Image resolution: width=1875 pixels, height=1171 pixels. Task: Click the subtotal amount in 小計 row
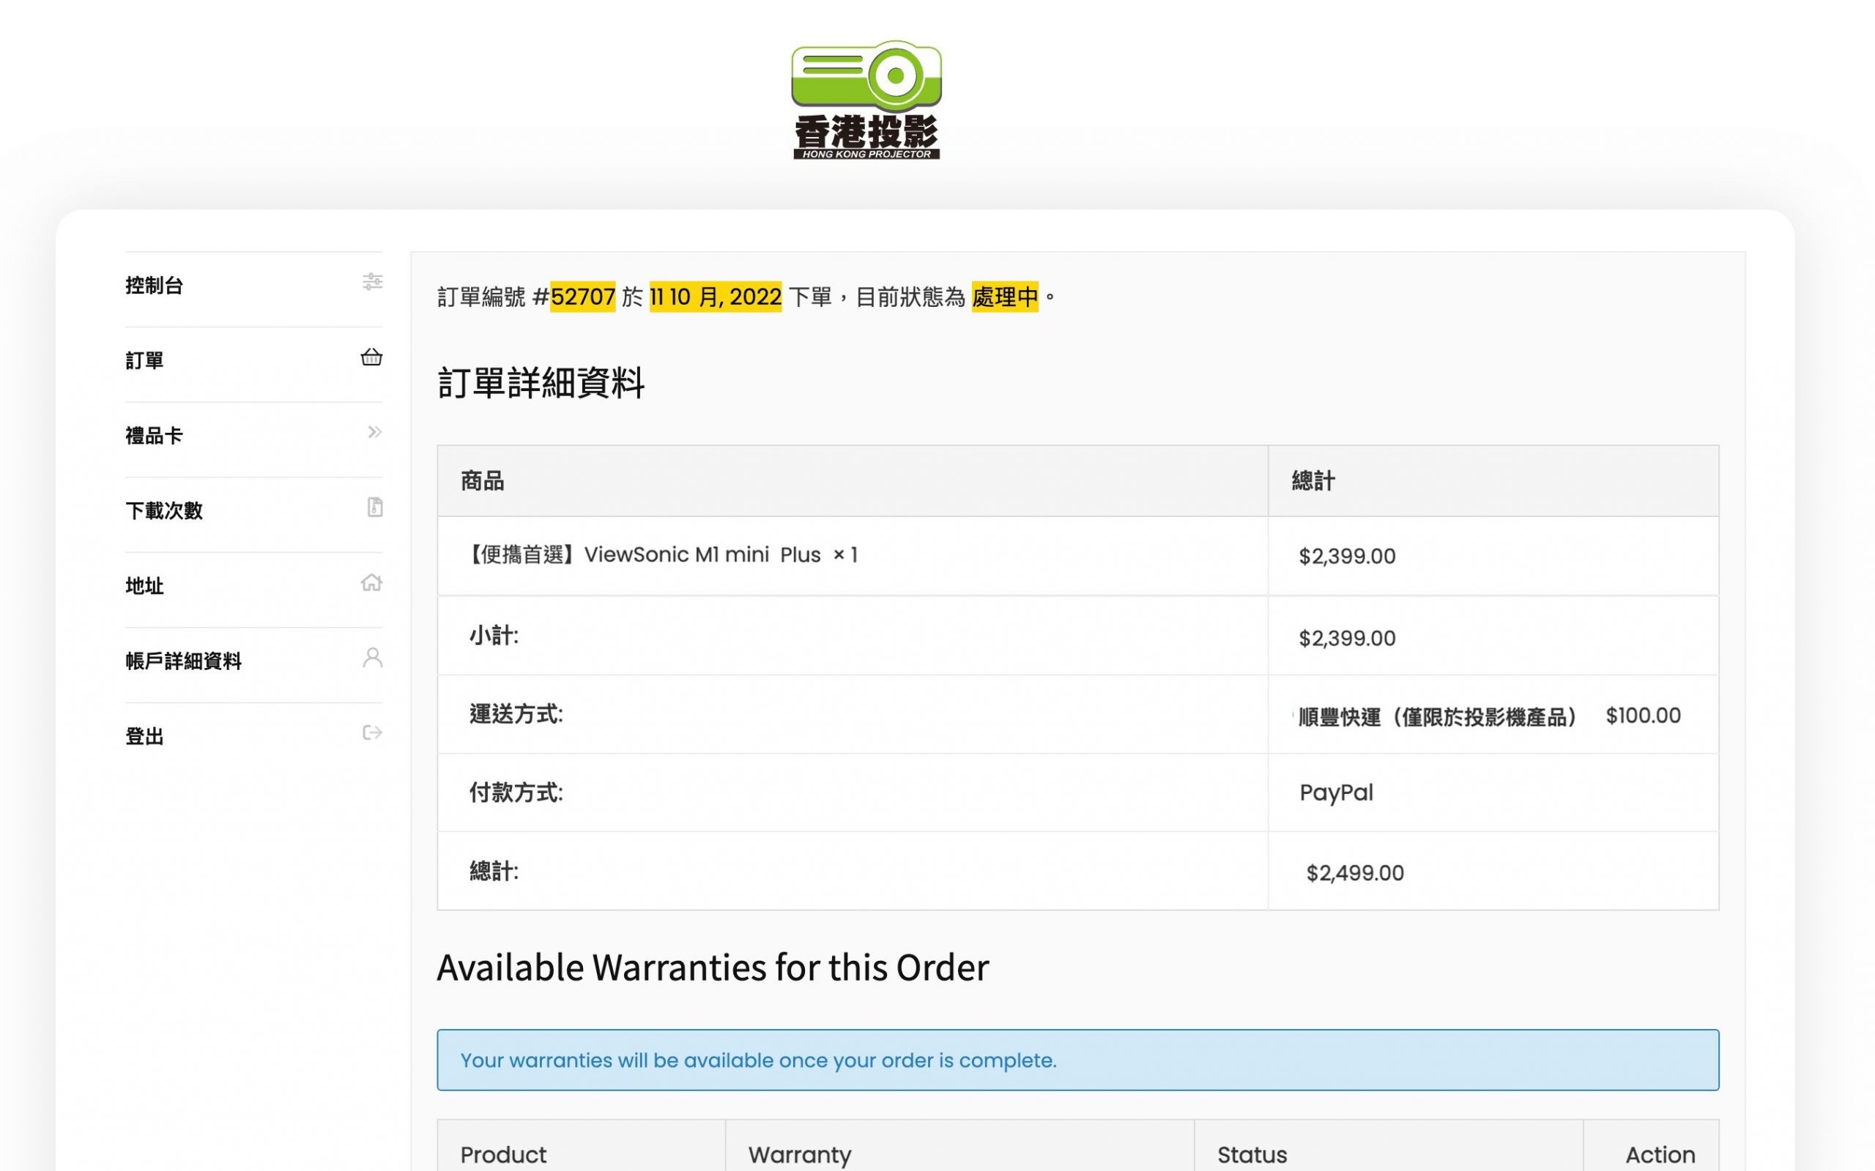1347,638
